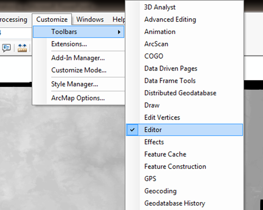Open the Geoprocessing menu
Image resolution: width=263 pixels, height=210 pixels.
14,20
